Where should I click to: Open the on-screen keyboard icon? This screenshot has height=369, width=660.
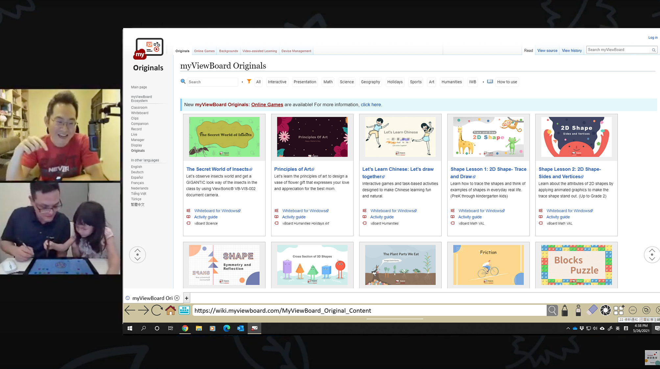tap(184, 310)
